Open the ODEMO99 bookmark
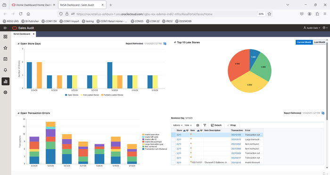330x175 pixels. pyautogui.click(x=183, y=21)
